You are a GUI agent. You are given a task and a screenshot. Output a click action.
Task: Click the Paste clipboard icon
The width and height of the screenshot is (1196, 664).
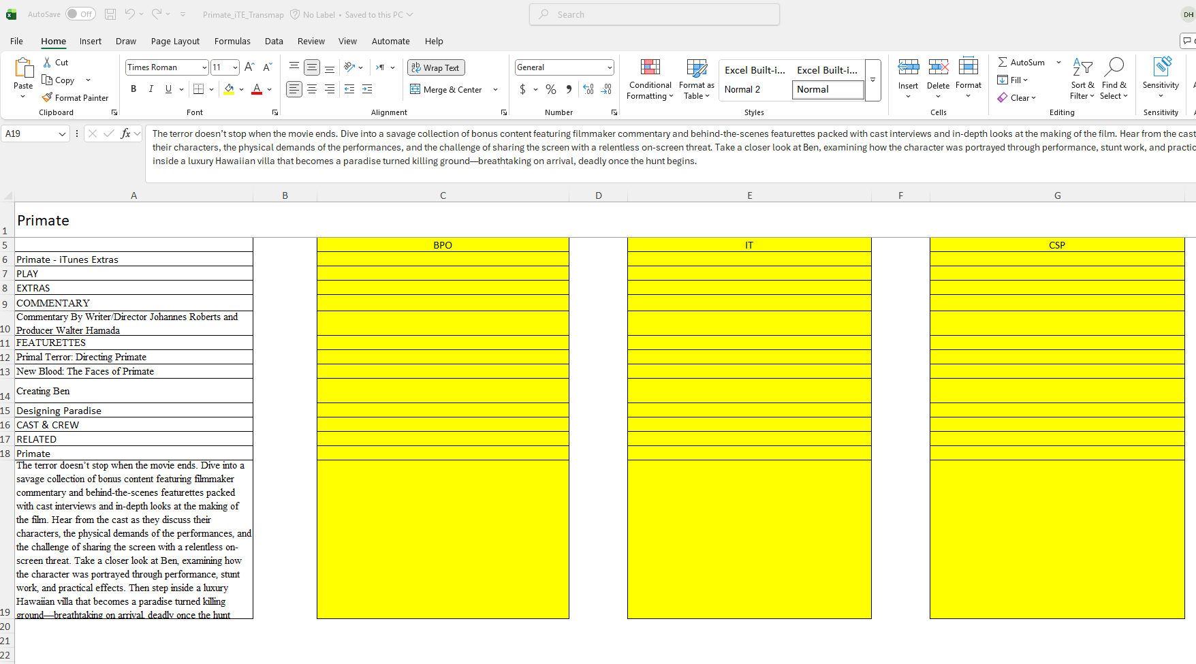23,68
